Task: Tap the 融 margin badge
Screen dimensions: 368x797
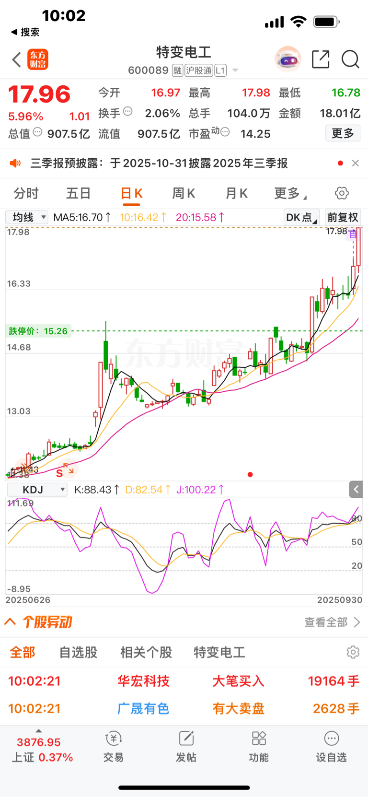Action: [x=177, y=70]
